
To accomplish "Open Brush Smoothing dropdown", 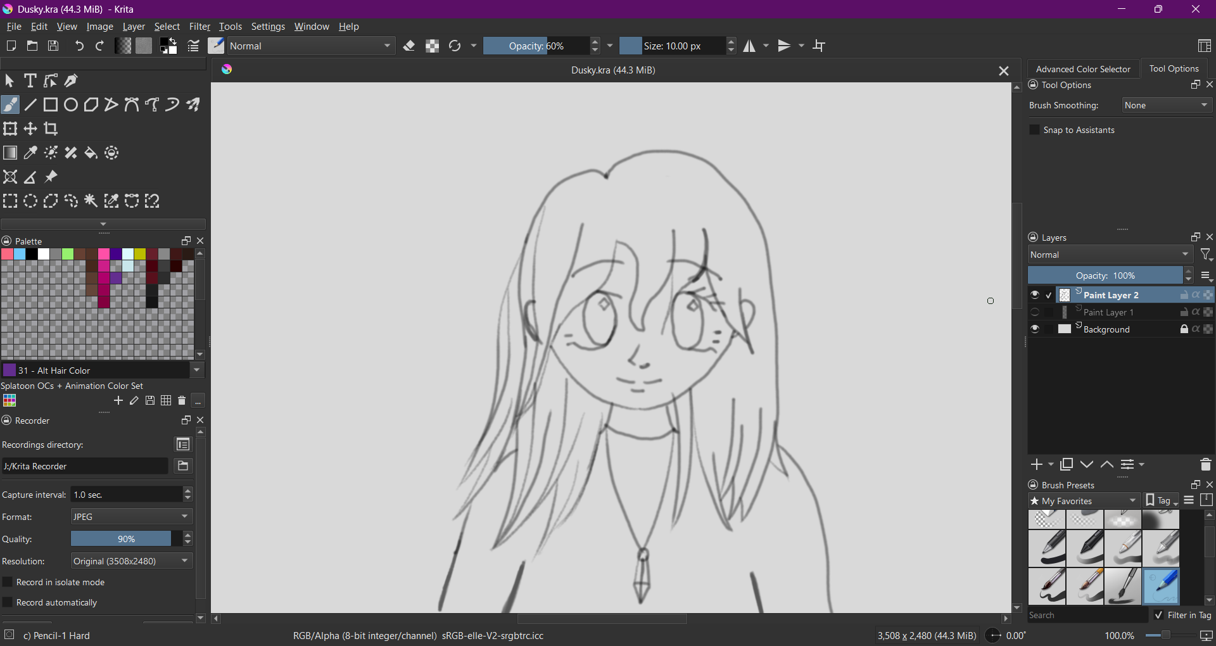I will point(1167,105).
